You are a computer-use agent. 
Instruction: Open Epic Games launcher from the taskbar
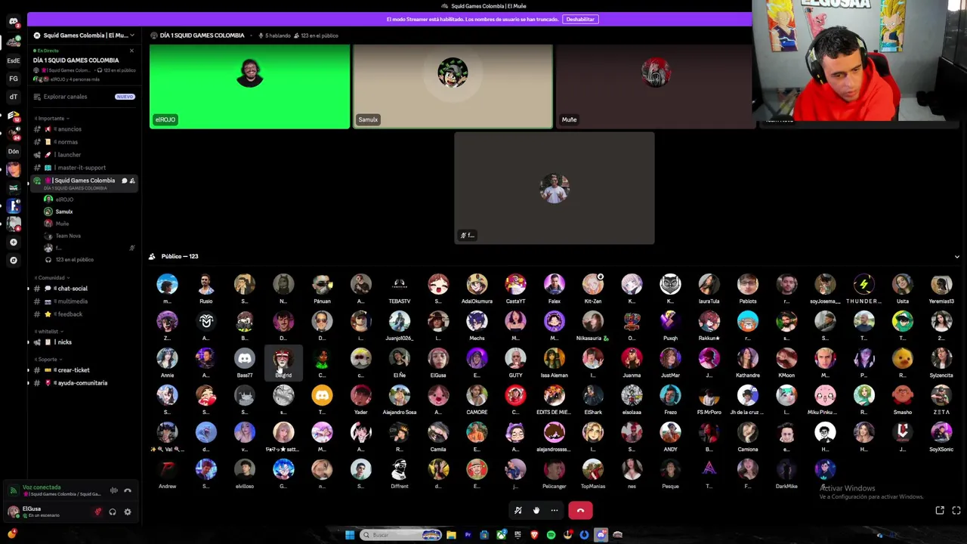click(517, 535)
